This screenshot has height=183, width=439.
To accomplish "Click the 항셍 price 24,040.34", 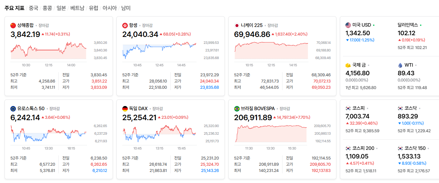I will click(140, 34).
